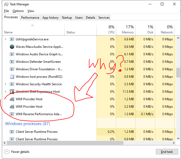This screenshot has height=159, width=181.
Task: Expand the Windows Shell Experience Host group
Action: (x=5, y=92)
